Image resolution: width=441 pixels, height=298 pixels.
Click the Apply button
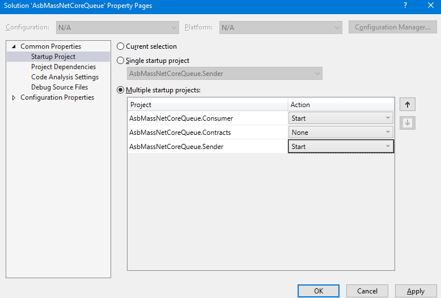coord(415,291)
